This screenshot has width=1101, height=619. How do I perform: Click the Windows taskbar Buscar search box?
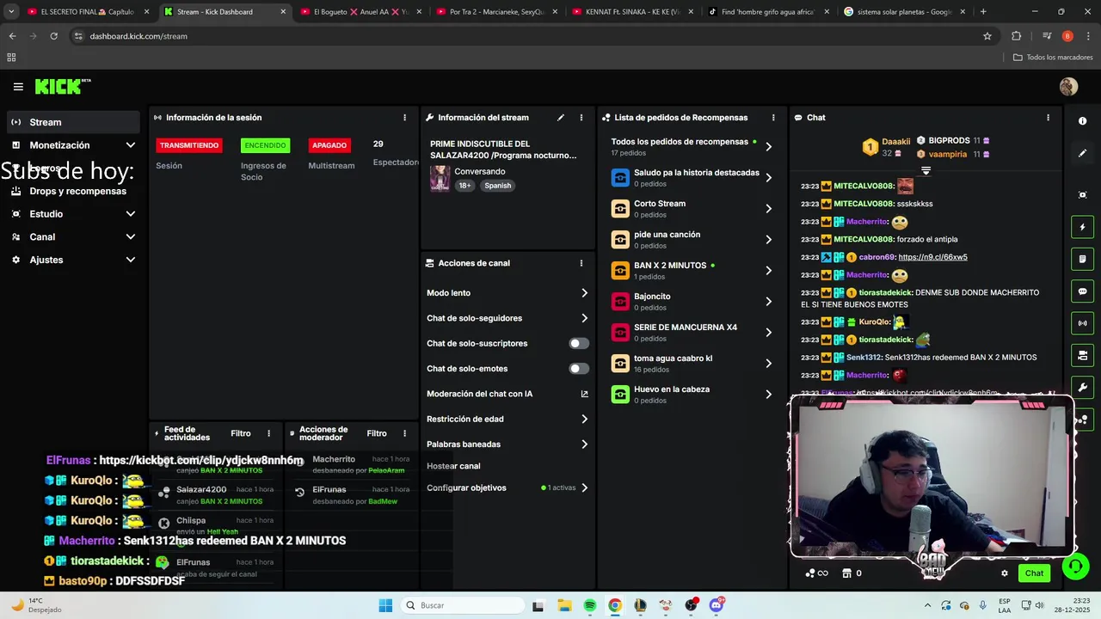click(461, 605)
